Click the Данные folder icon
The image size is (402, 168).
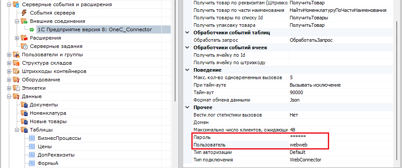(16, 97)
